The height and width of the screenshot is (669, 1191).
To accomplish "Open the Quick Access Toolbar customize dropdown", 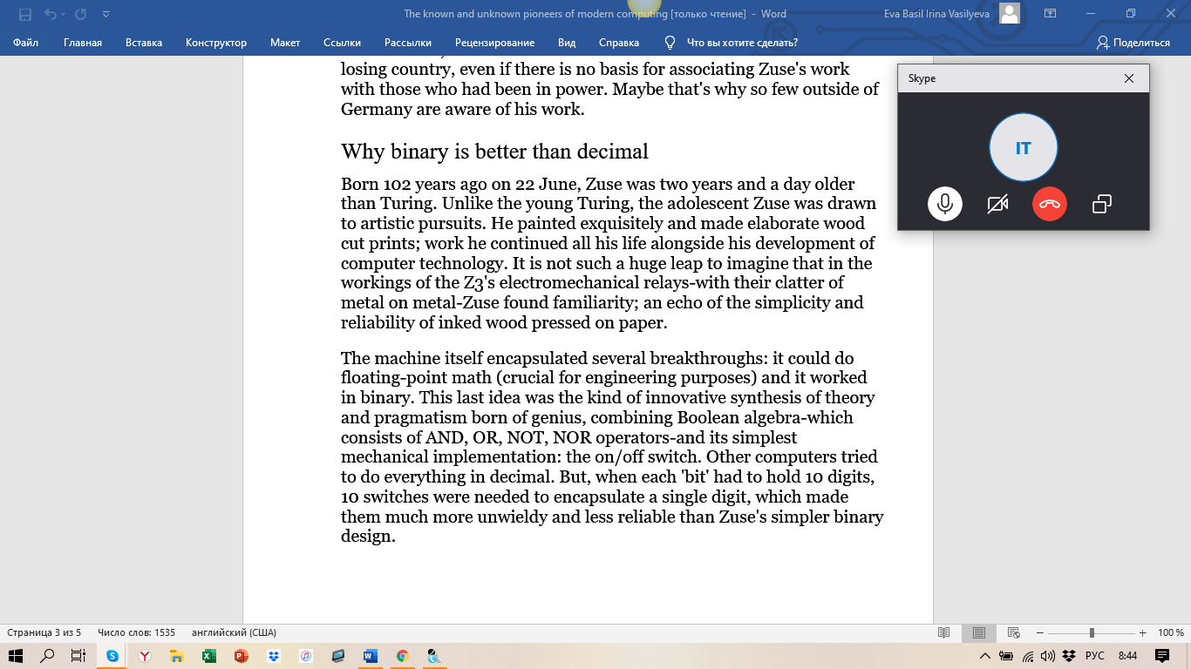I will [x=105, y=14].
